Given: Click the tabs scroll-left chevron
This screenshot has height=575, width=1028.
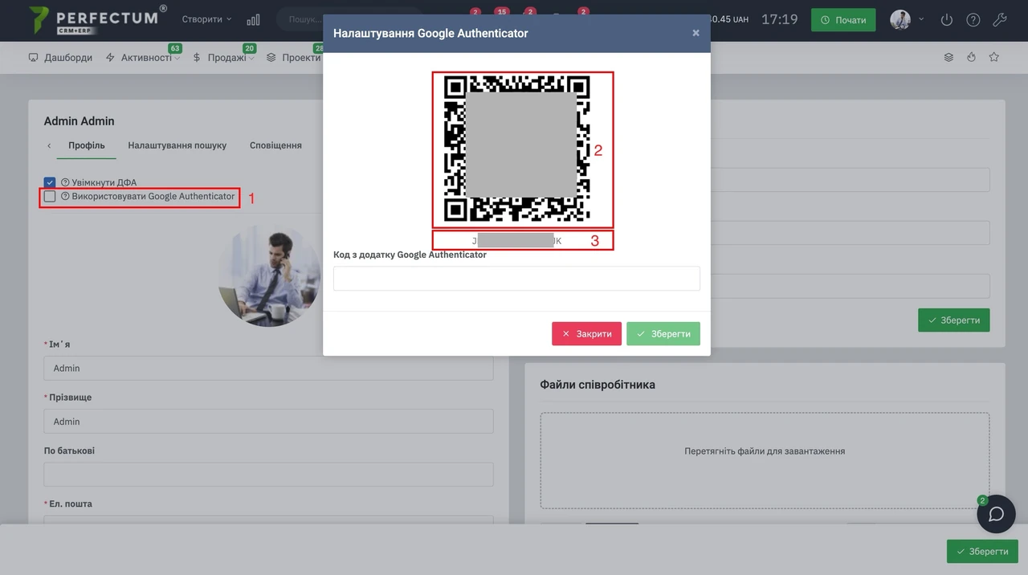Looking at the screenshot, I should (x=49, y=145).
